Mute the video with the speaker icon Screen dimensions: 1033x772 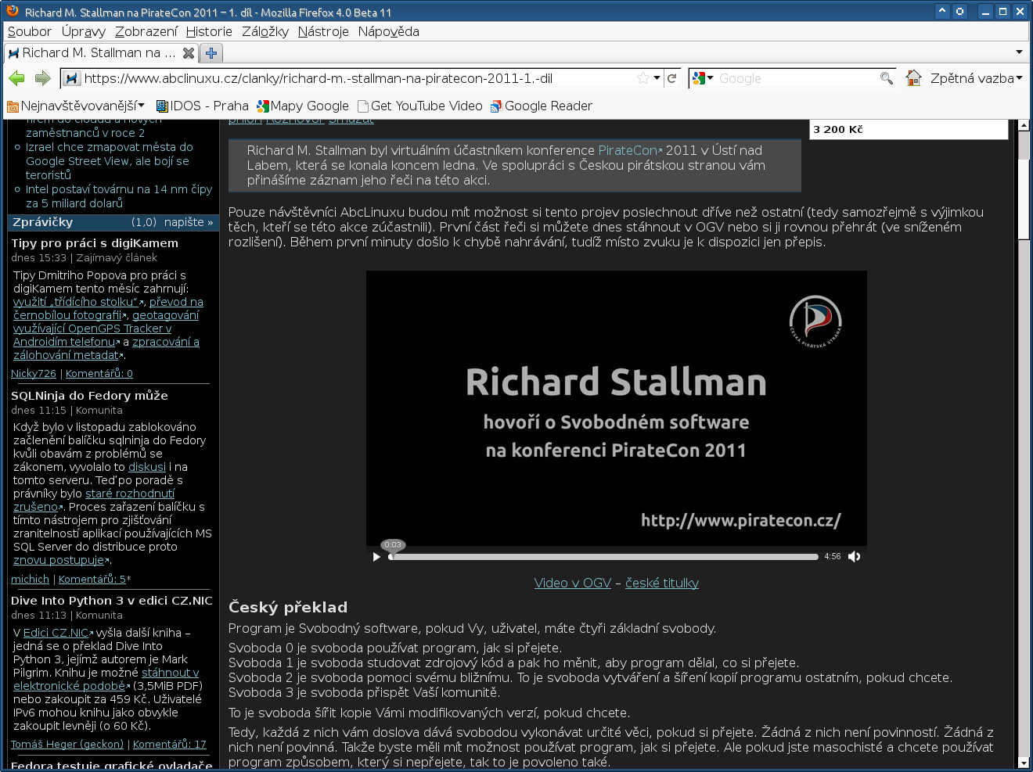click(x=854, y=557)
